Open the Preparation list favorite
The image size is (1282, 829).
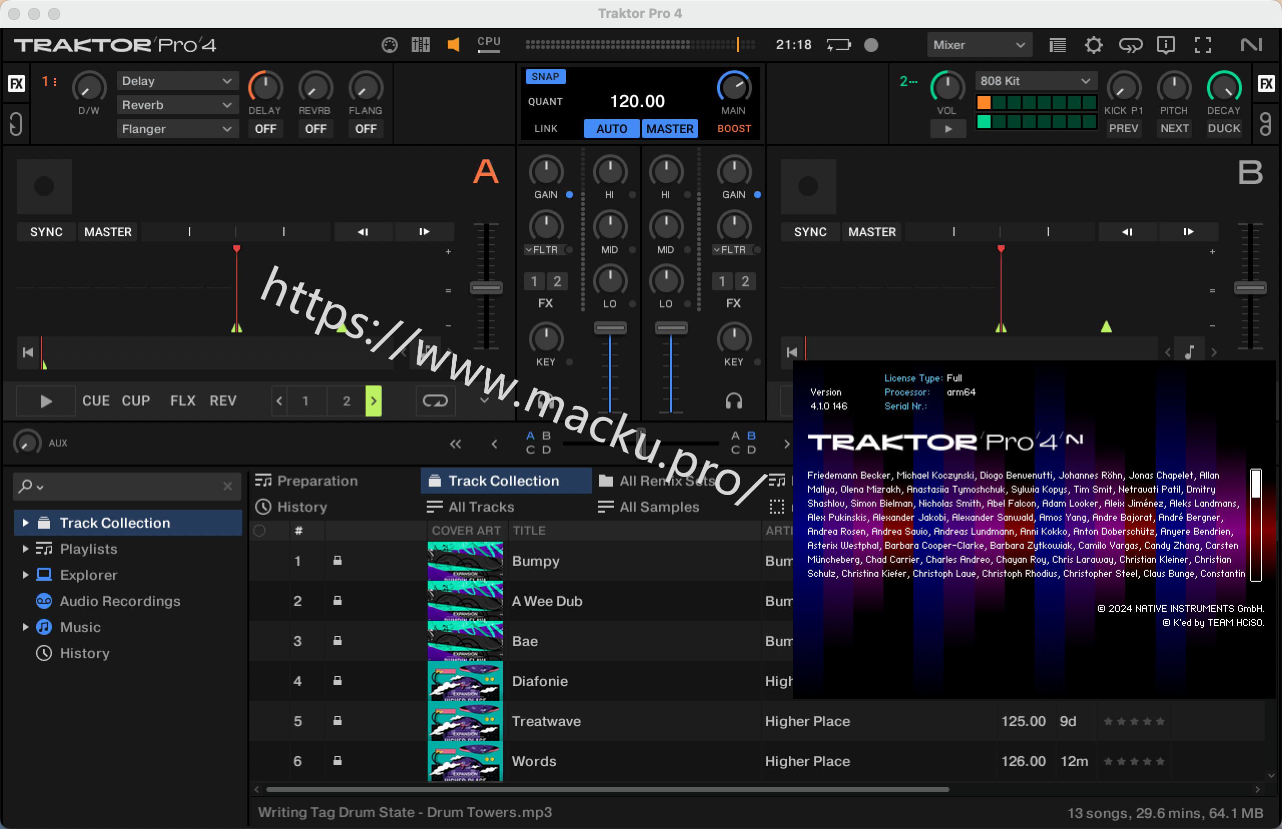pos(306,481)
